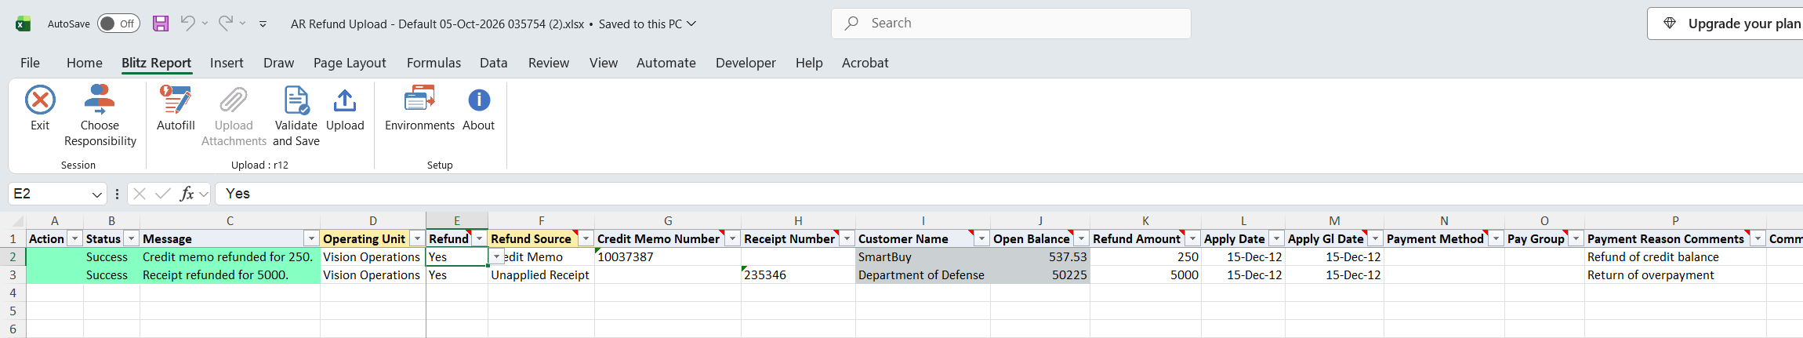This screenshot has height=338, width=1803.
Task: Open the Payment Method column filter
Action: tap(1496, 238)
